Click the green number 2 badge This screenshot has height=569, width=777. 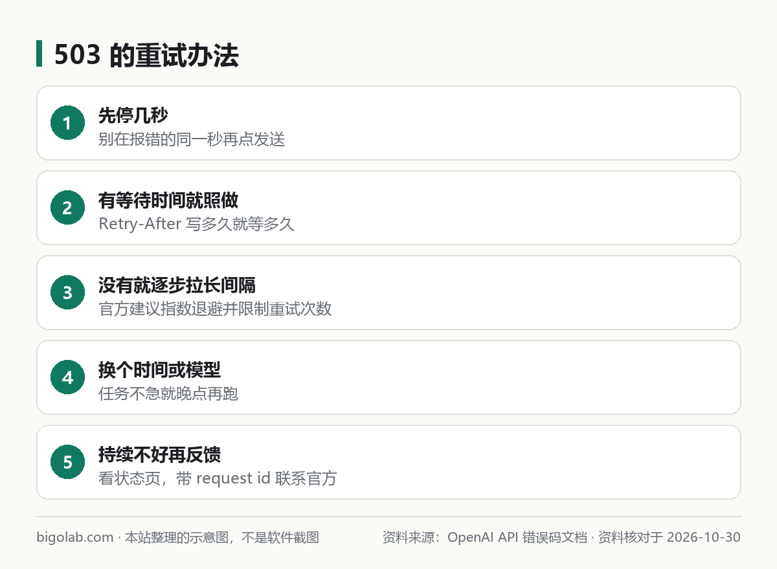[x=67, y=208]
